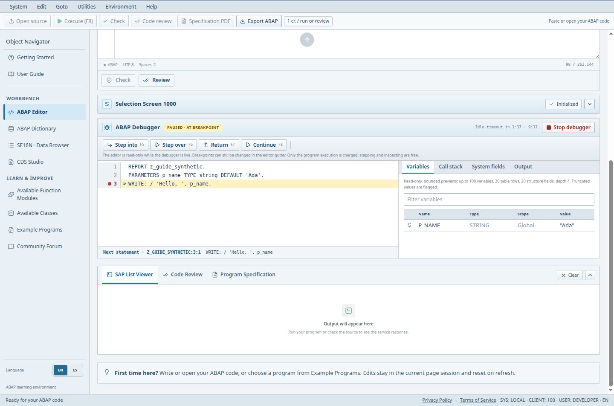The width and height of the screenshot is (614, 406).
Task: Switch the language to ES
Action: [75, 370]
